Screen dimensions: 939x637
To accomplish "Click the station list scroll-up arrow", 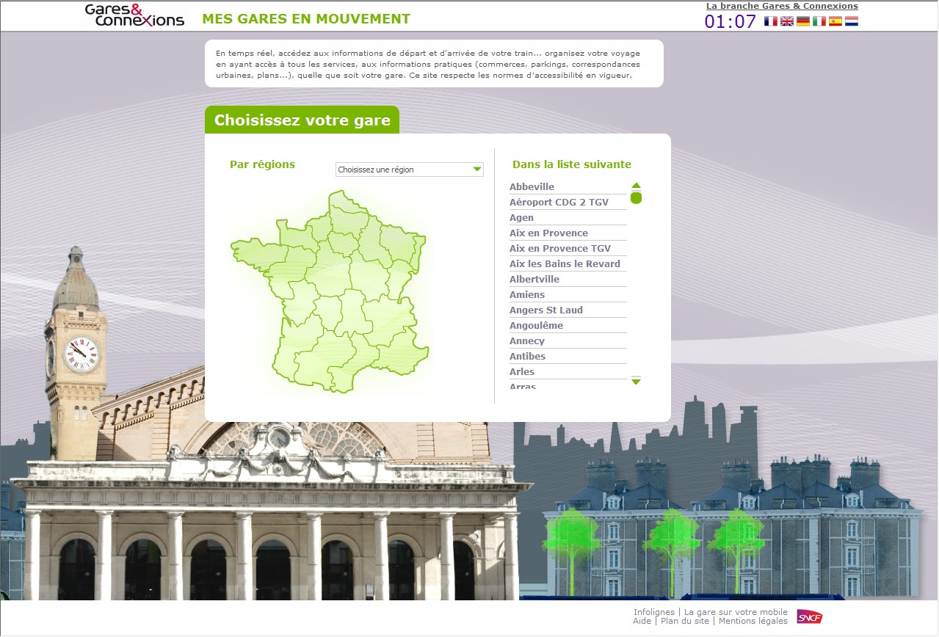I will 637,186.
